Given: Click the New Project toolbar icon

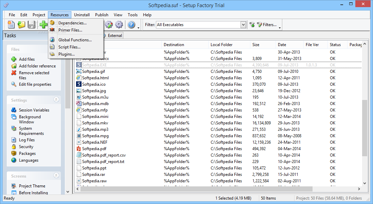Looking at the screenshot, I should point(11,24).
